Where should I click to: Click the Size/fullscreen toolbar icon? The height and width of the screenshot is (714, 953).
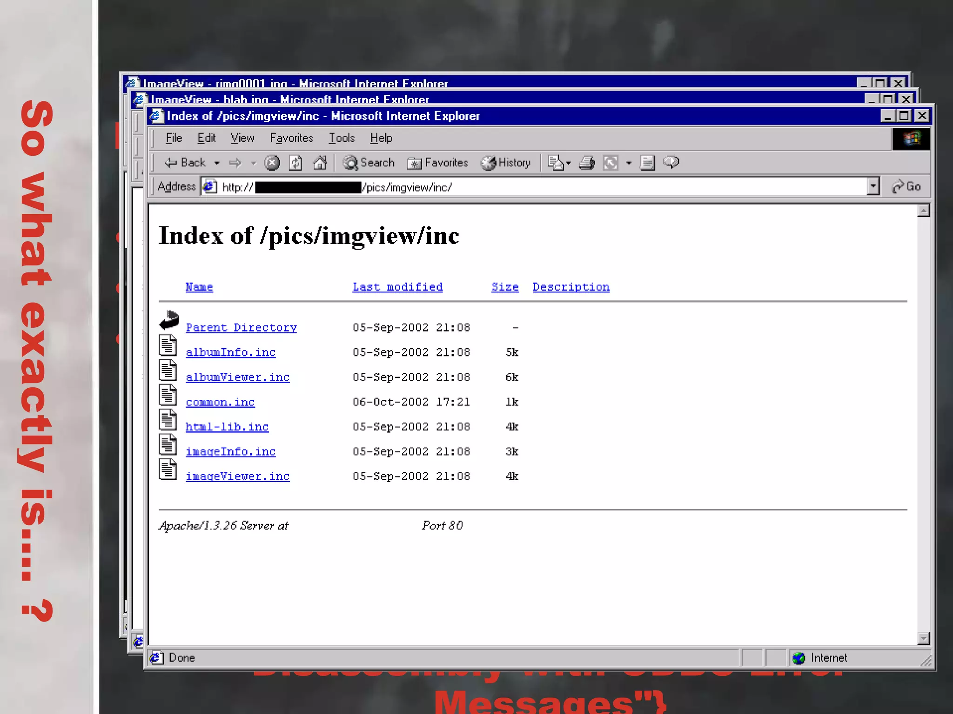(x=611, y=163)
